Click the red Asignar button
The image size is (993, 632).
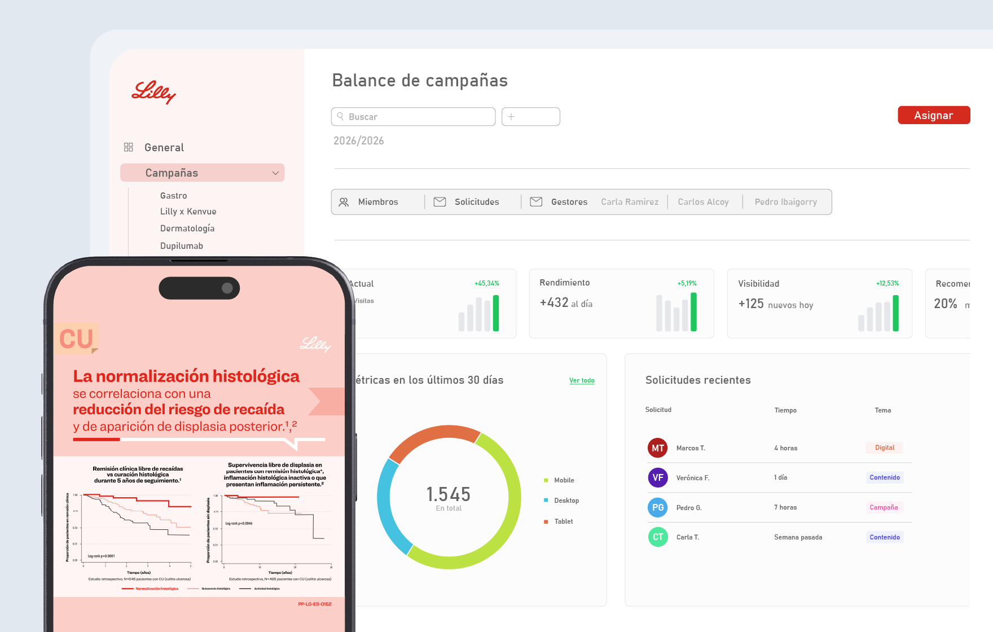pyautogui.click(x=934, y=115)
